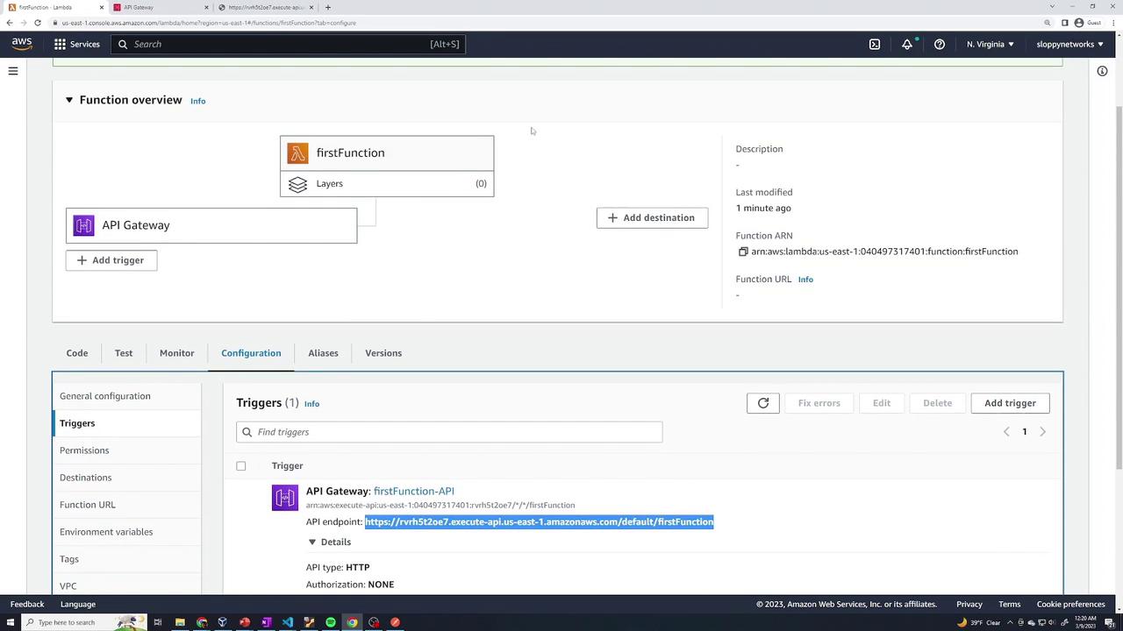Open the firstFunction-API link
The height and width of the screenshot is (631, 1123).
coord(414,492)
